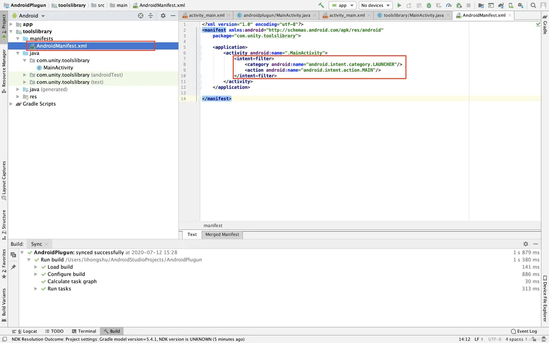
Task: Click the Apply Changes and Restart Activity icon
Action: pos(409,5)
